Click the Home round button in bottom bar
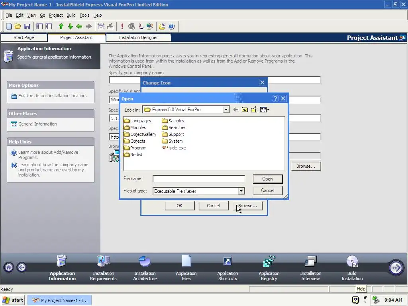 point(9,267)
